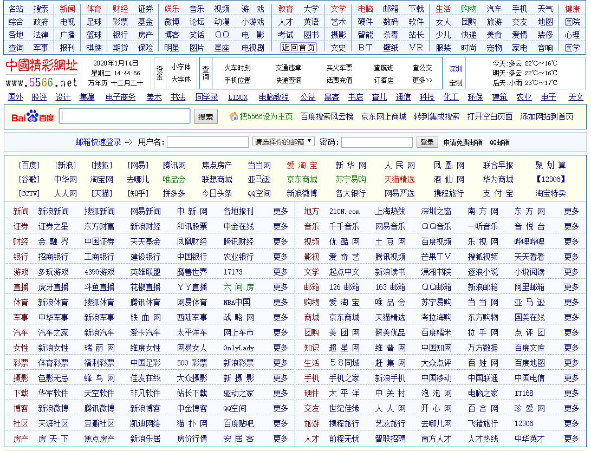The width and height of the screenshot is (591, 451).
Task: Click 更多 in the 游戏 row
Action: pyautogui.click(x=281, y=272)
